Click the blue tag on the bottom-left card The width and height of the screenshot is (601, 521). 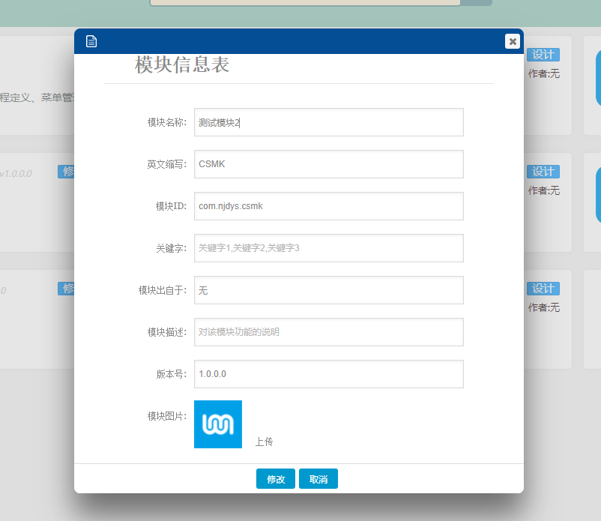66,289
